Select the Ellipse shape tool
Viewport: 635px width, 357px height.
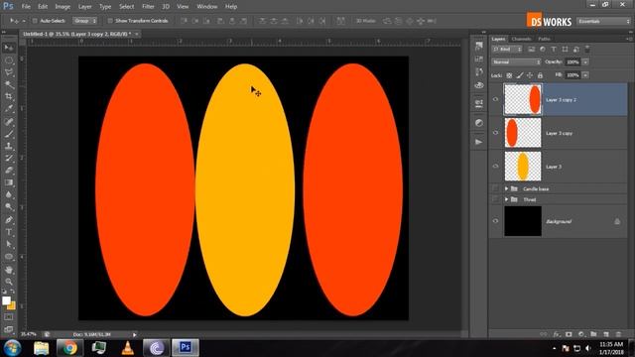click(x=9, y=257)
